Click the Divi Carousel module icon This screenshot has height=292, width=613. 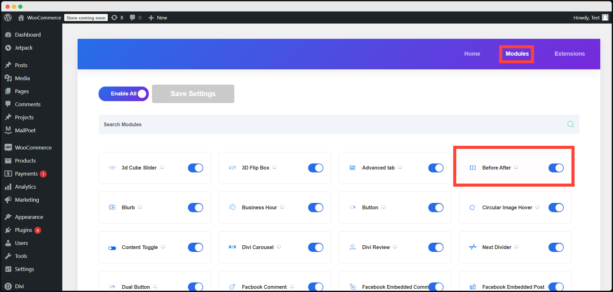point(232,247)
